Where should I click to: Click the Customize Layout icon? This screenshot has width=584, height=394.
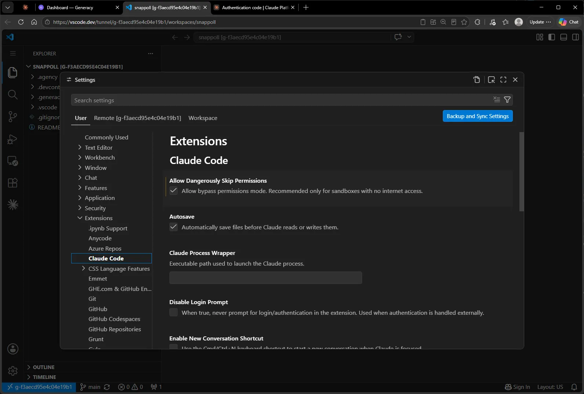coord(540,37)
